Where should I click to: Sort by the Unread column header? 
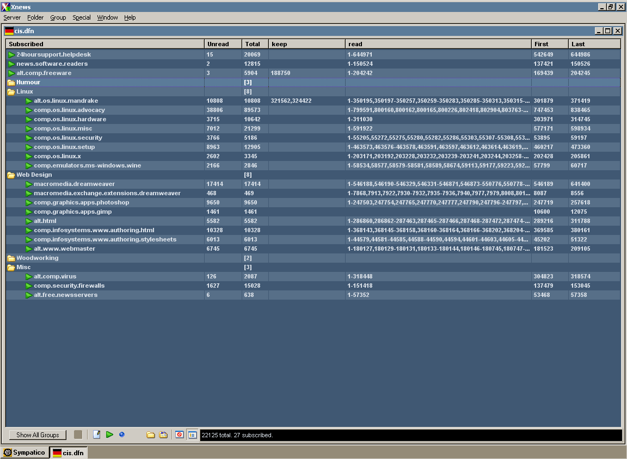coord(218,44)
